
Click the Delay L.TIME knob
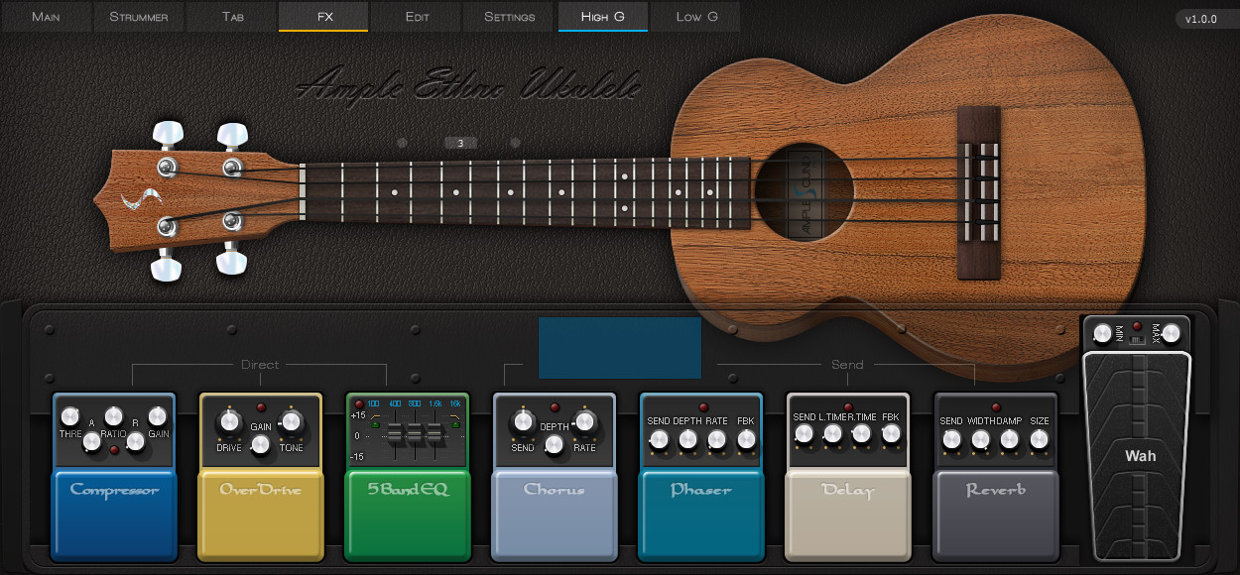(833, 435)
